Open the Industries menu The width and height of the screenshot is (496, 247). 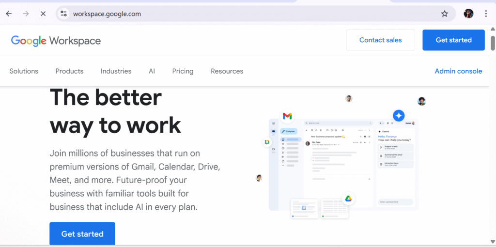click(116, 71)
